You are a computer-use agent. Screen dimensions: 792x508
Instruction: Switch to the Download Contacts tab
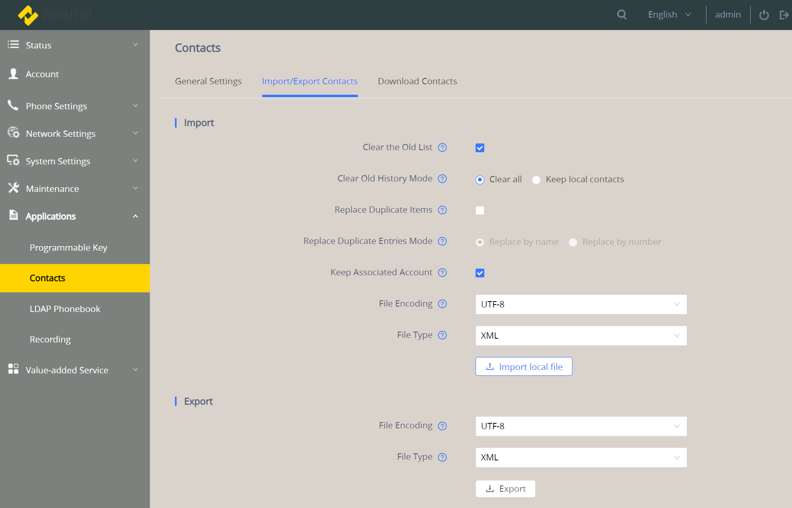point(417,81)
